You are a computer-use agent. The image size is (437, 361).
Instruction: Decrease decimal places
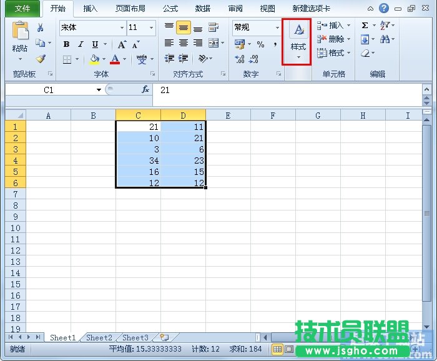point(253,59)
